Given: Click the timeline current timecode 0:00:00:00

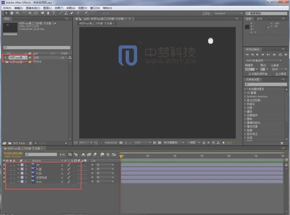Looking at the screenshot, I should tap(13, 153).
